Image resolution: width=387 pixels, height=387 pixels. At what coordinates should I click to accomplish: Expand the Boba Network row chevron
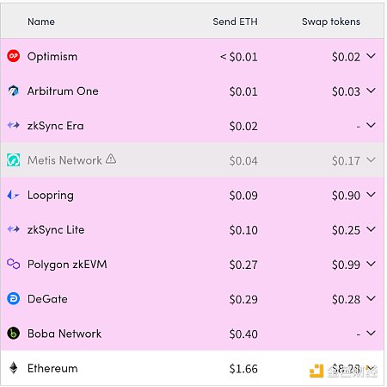[x=371, y=334]
